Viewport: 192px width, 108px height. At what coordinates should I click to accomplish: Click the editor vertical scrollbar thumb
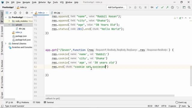coord(191,76)
